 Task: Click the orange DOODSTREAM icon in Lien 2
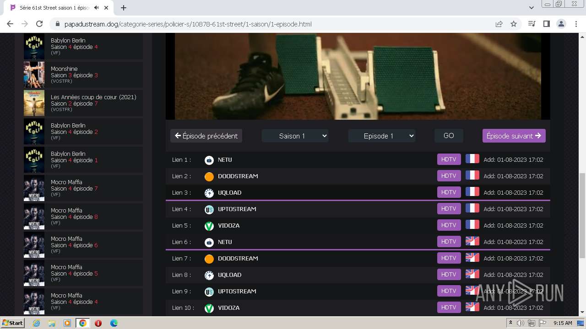209,176
